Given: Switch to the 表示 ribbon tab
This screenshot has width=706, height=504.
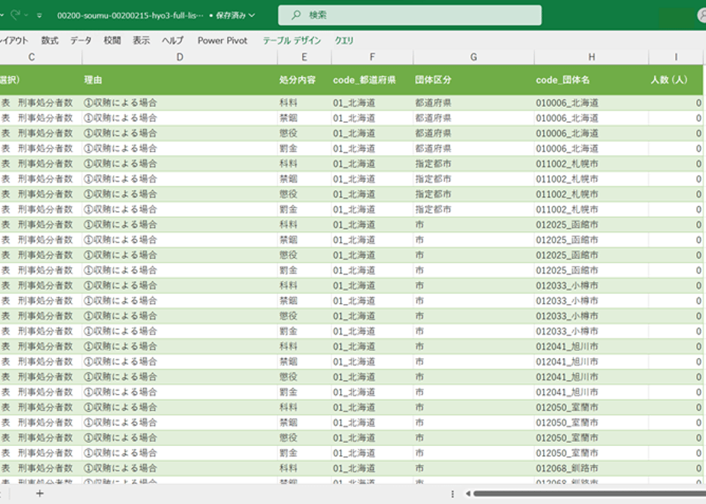Looking at the screenshot, I should 141,40.
